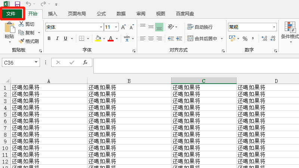The width and height of the screenshot is (299, 168).
Task: Click the insert function fx icon
Action: (x=85, y=62)
